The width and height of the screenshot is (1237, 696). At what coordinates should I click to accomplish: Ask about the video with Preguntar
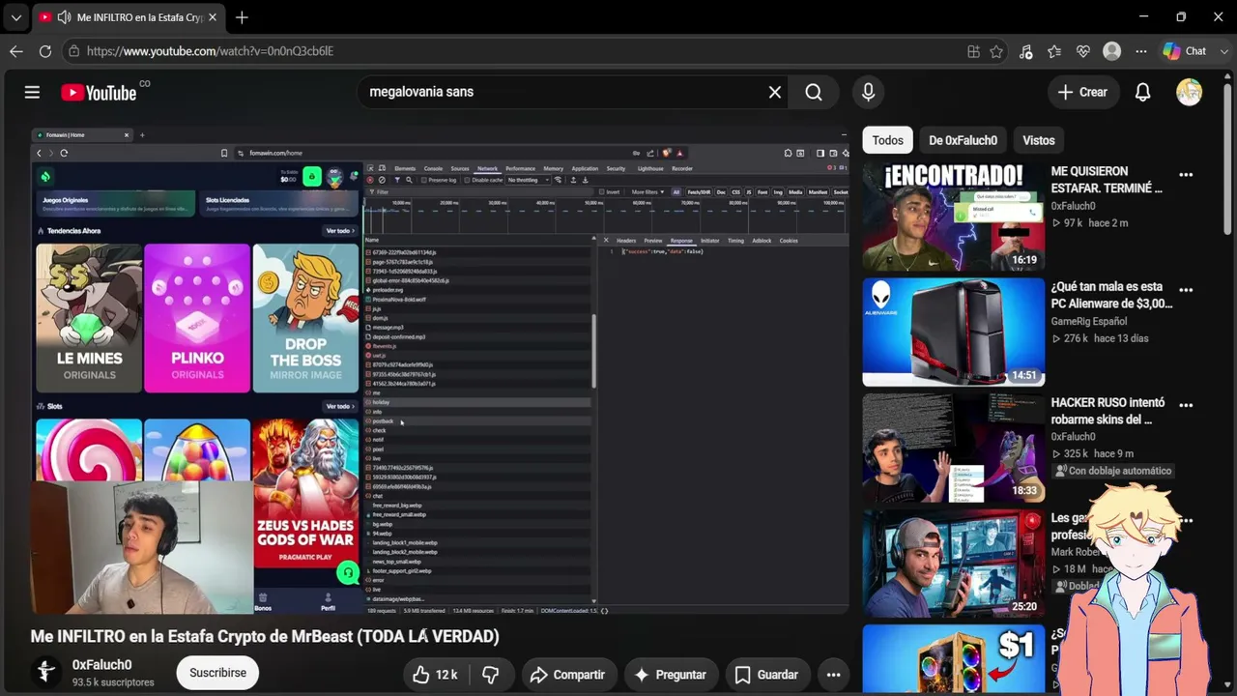(672, 675)
